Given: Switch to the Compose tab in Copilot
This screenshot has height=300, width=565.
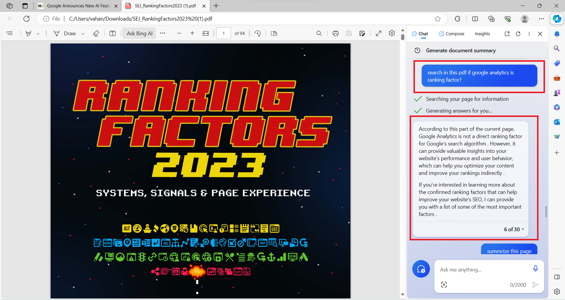Looking at the screenshot, I should pyautogui.click(x=451, y=33).
